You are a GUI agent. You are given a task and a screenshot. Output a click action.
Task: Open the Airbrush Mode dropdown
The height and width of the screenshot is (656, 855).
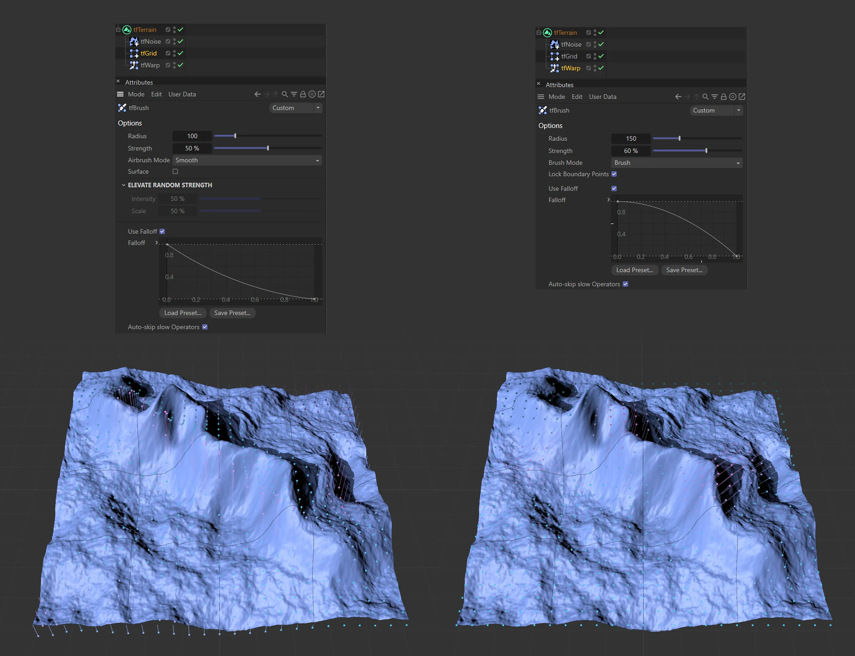pyautogui.click(x=247, y=160)
